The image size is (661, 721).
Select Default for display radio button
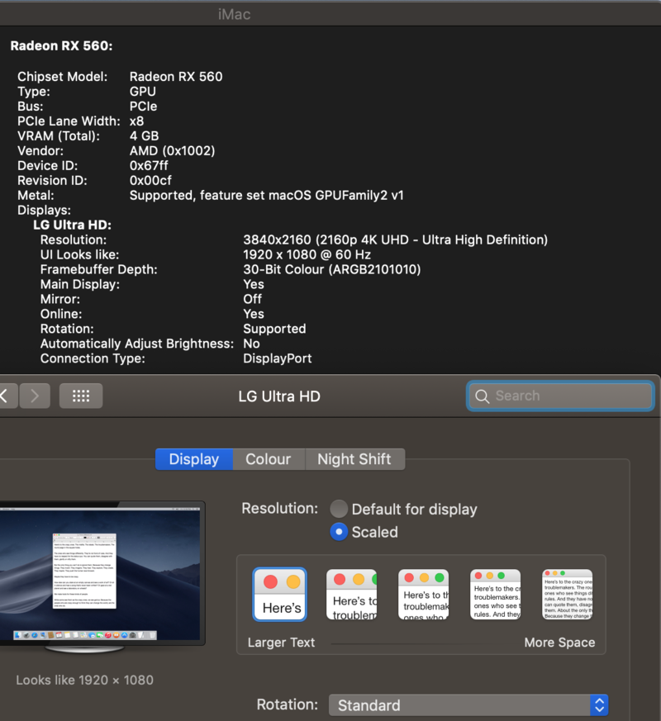[339, 509]
